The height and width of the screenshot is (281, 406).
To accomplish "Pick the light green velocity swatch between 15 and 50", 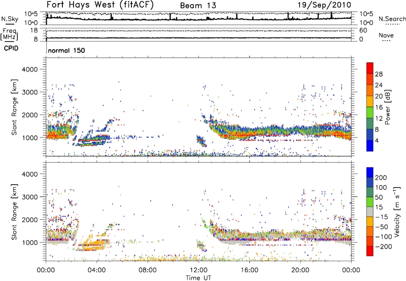I will pyautogui.click(x=370, y=202).
